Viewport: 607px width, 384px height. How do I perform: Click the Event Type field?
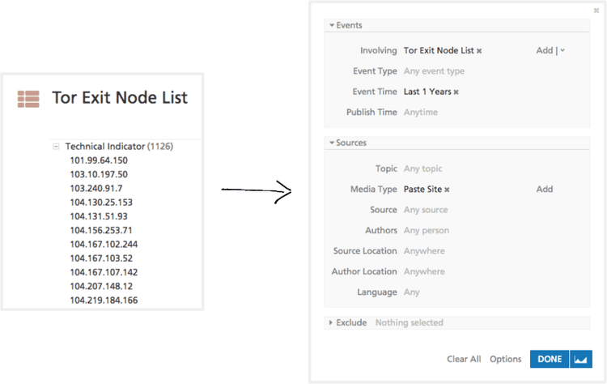(434, 71)
